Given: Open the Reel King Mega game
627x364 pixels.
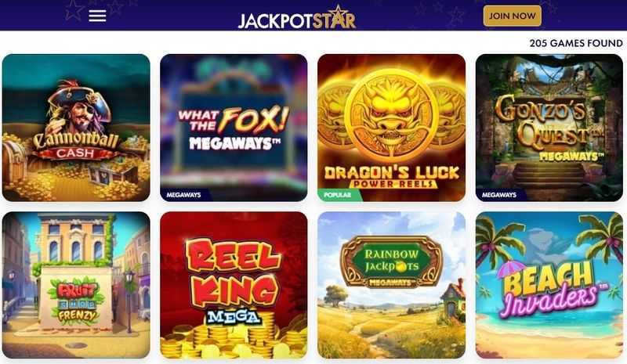Looking at the screenshot, I should point(234,285).
